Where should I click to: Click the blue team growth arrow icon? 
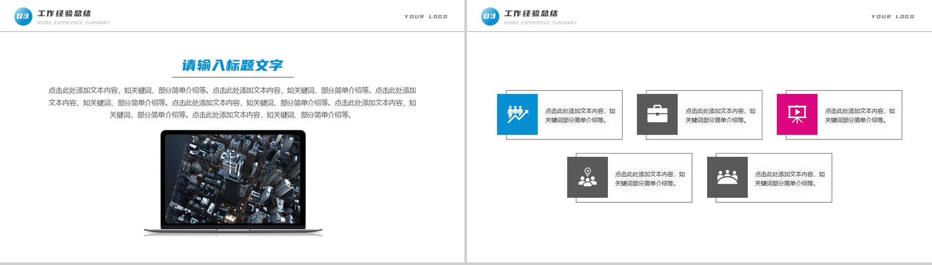(517, 114)
